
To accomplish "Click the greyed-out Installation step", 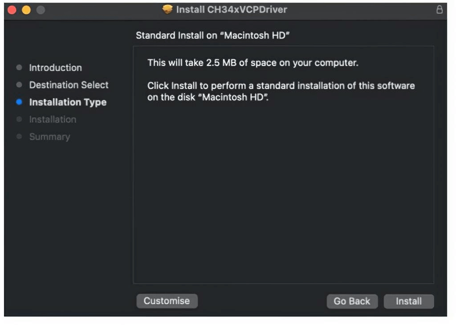I will click(53, 119).
